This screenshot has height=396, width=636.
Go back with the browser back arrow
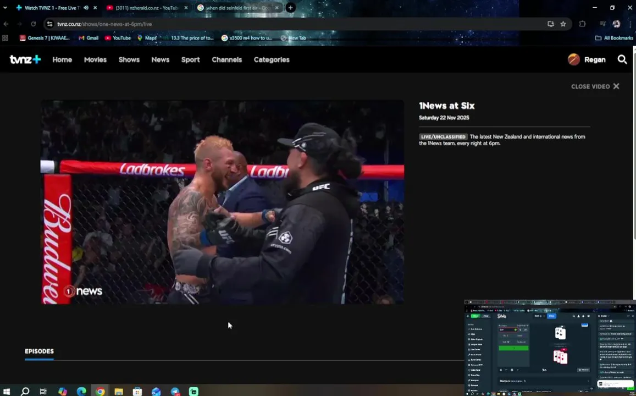(x=6, y=24)
